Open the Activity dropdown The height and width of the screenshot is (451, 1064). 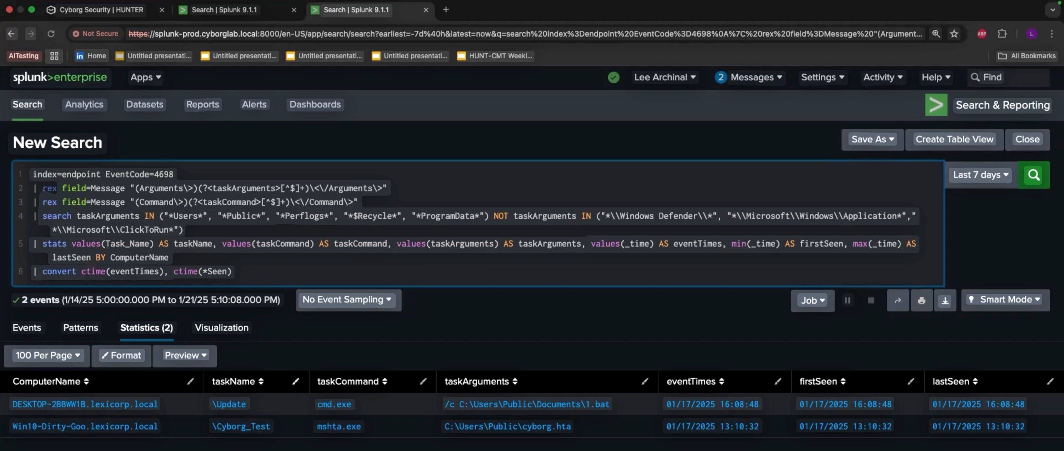click(883, 77)
